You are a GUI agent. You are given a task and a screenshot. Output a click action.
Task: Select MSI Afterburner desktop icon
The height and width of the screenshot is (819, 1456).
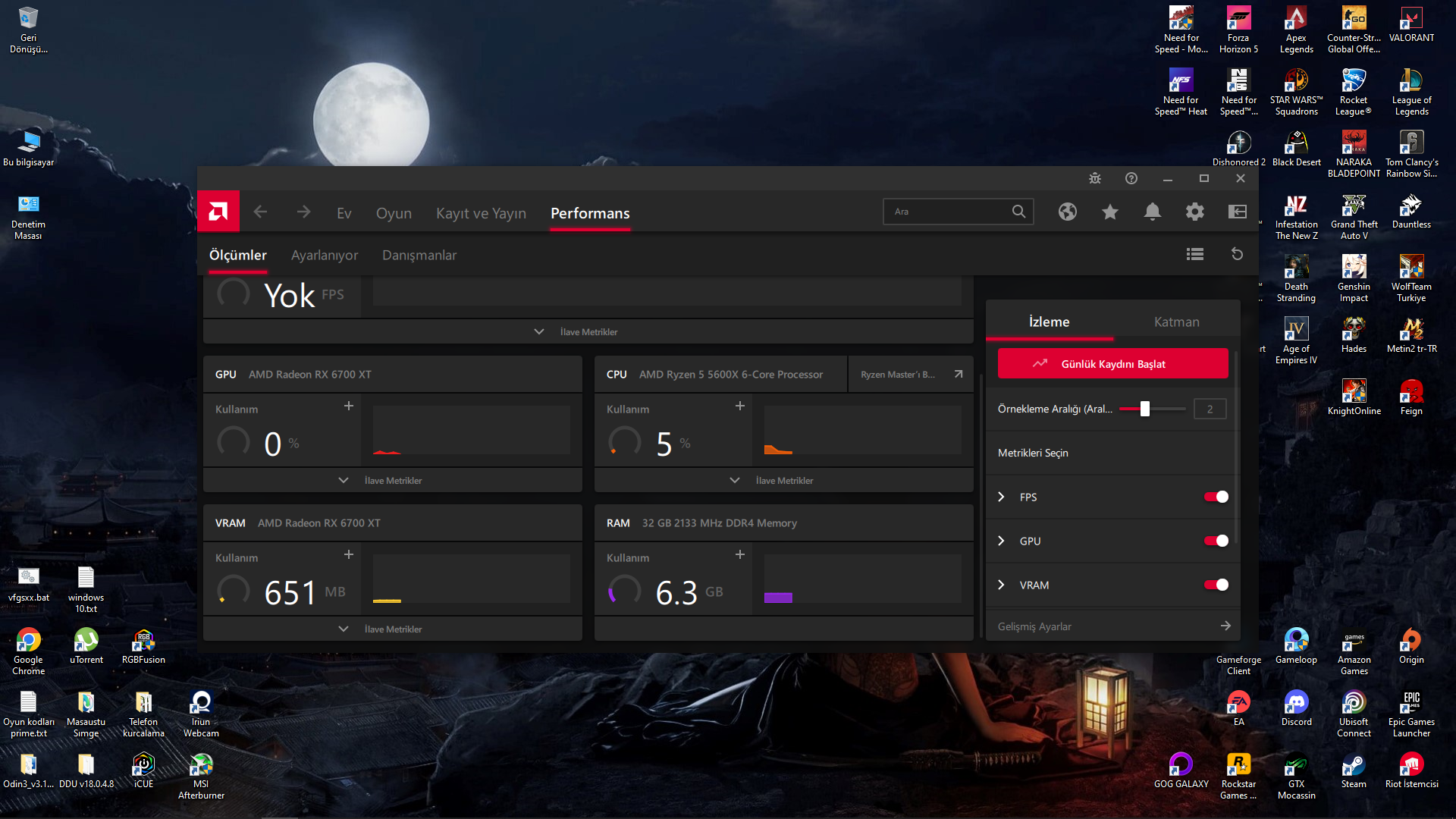pyautogui.click(x=201, y=777)
